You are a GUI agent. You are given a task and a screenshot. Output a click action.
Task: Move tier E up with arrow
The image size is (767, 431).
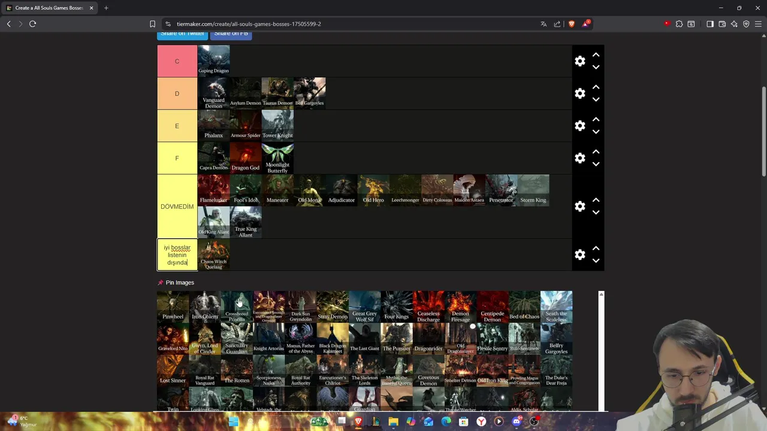coord(596,119)
